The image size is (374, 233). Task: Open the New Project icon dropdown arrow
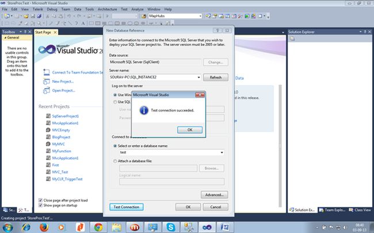(x=12, y=16)
